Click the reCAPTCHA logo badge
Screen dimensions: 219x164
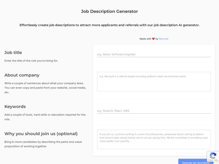(x=212, y=156)
